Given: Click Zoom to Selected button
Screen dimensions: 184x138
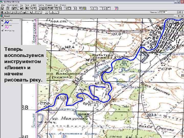Looking at the screenshot, I should tap(48, 8).
